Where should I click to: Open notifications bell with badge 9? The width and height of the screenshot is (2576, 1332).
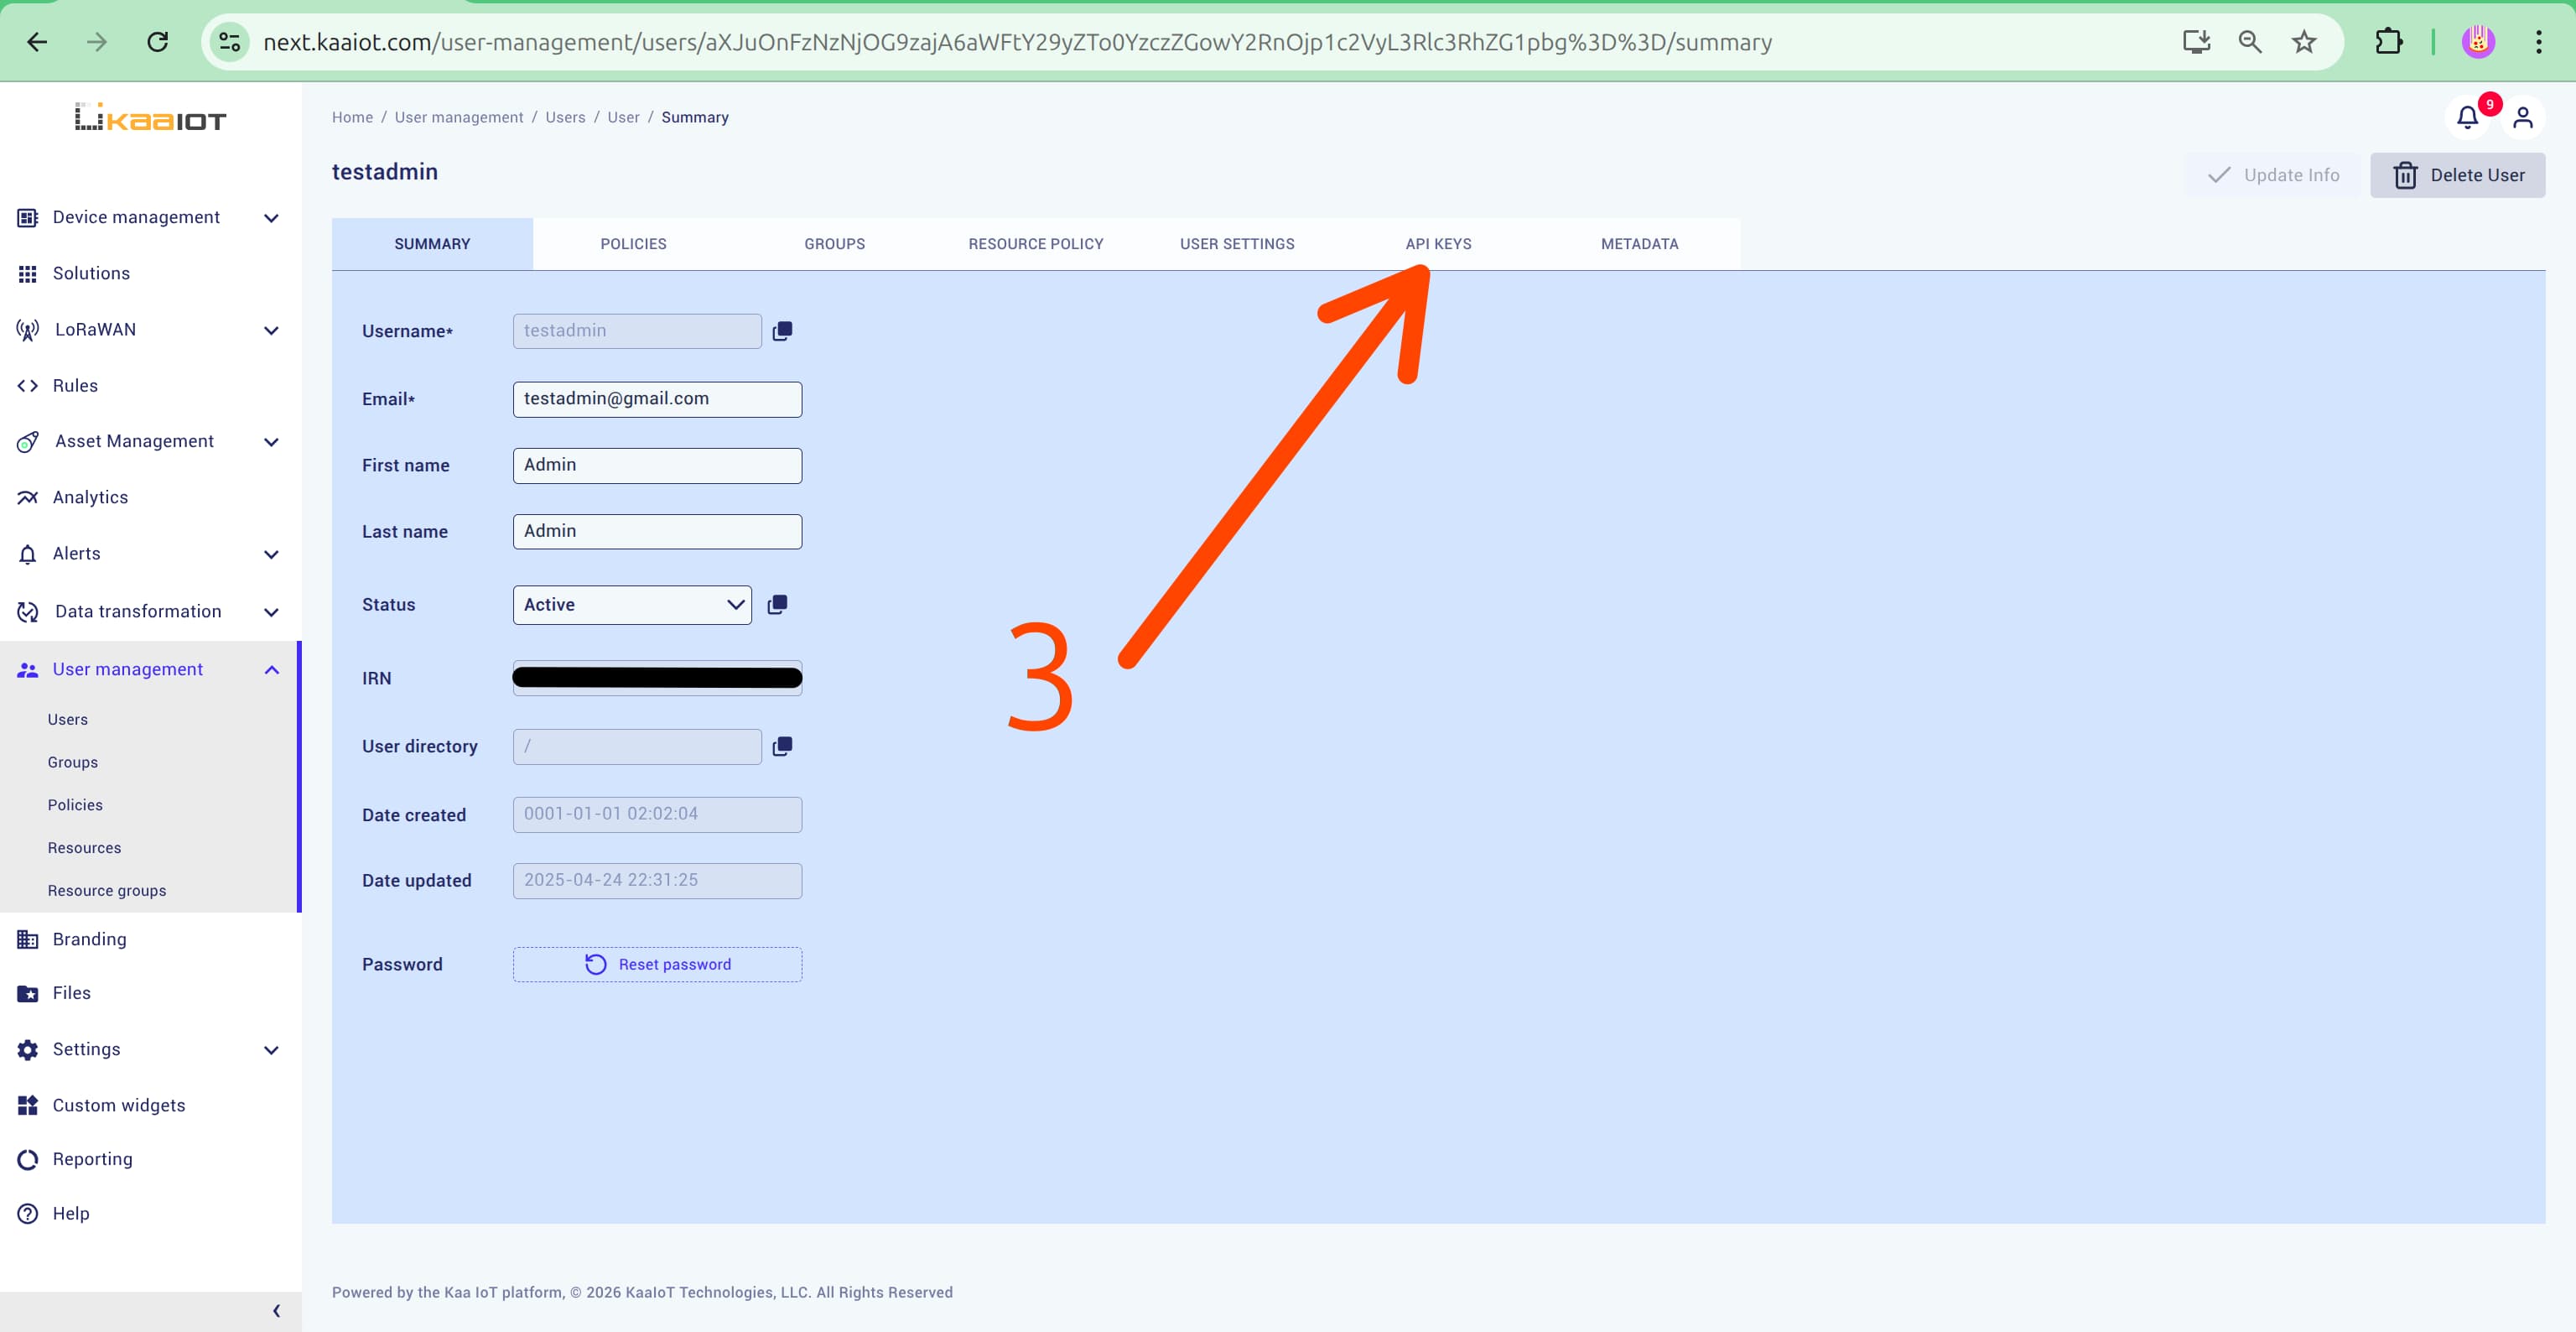click(2467, 117)
